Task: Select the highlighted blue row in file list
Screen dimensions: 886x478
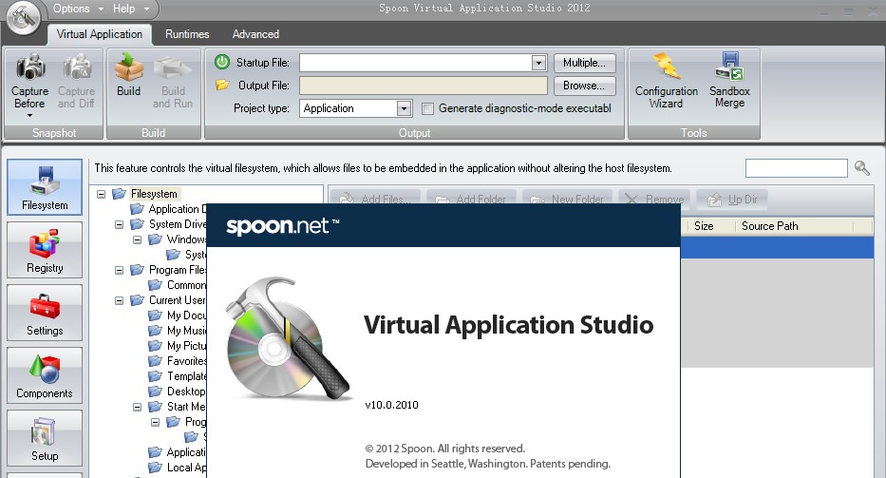Action: pyautogui.click(x=777, y=247)
